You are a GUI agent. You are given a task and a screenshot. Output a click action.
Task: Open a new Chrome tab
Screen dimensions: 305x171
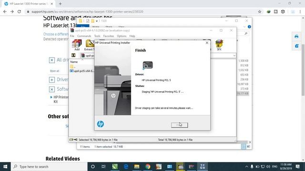[60, 4]
